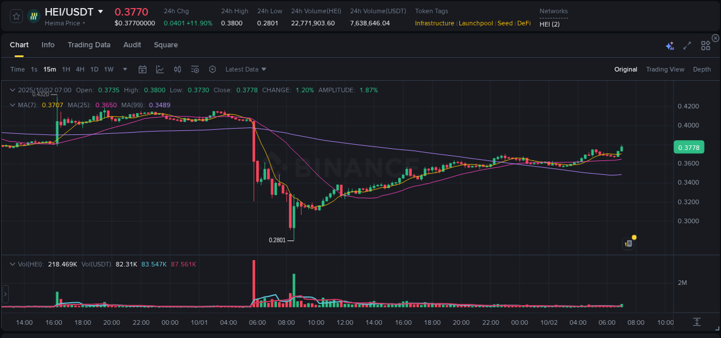Open the Latest Data dropdown
Image resolution: width=721 pixels, height=338 pixels.
click(x=245, y=69)
